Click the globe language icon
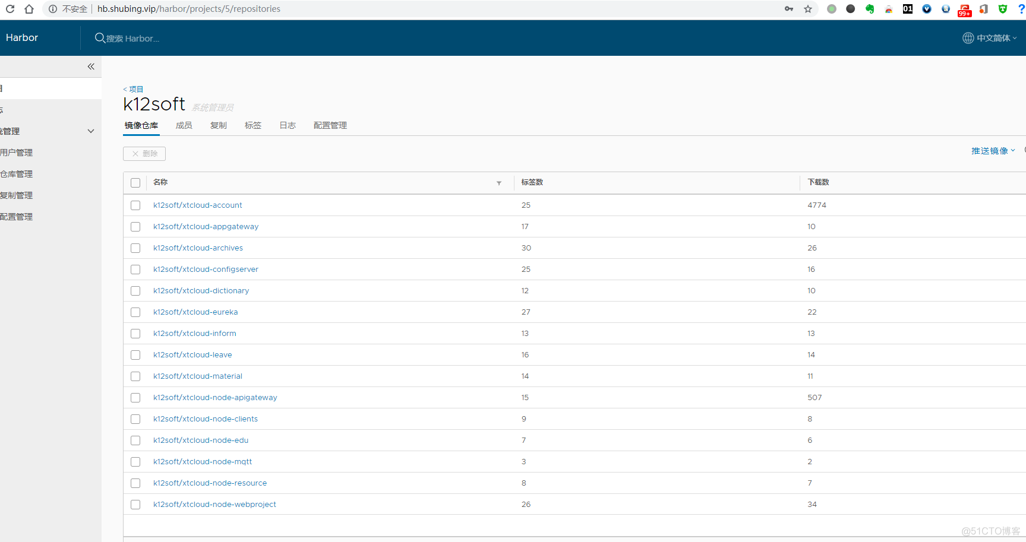The image size is (1026, 542). (968, 38)
